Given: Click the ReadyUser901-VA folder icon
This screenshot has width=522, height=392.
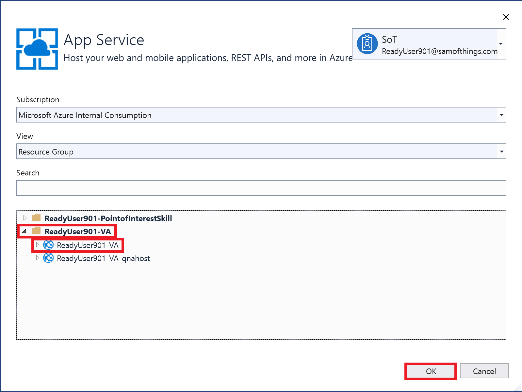Looking at the screenshot, I should [36, 231].
